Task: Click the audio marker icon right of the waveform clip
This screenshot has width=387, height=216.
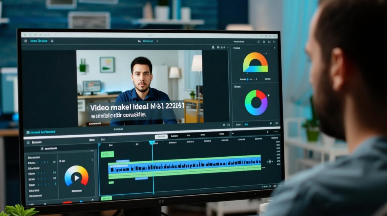Action: [x=270, y=162]
